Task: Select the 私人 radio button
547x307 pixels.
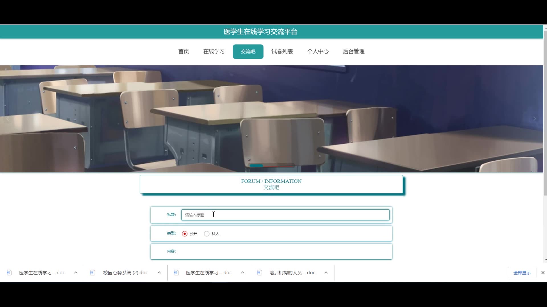Action: point(207,234)
